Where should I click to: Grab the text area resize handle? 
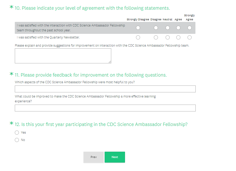110,62
